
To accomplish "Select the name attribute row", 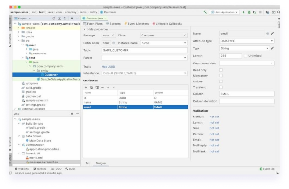I will point(135,102).
